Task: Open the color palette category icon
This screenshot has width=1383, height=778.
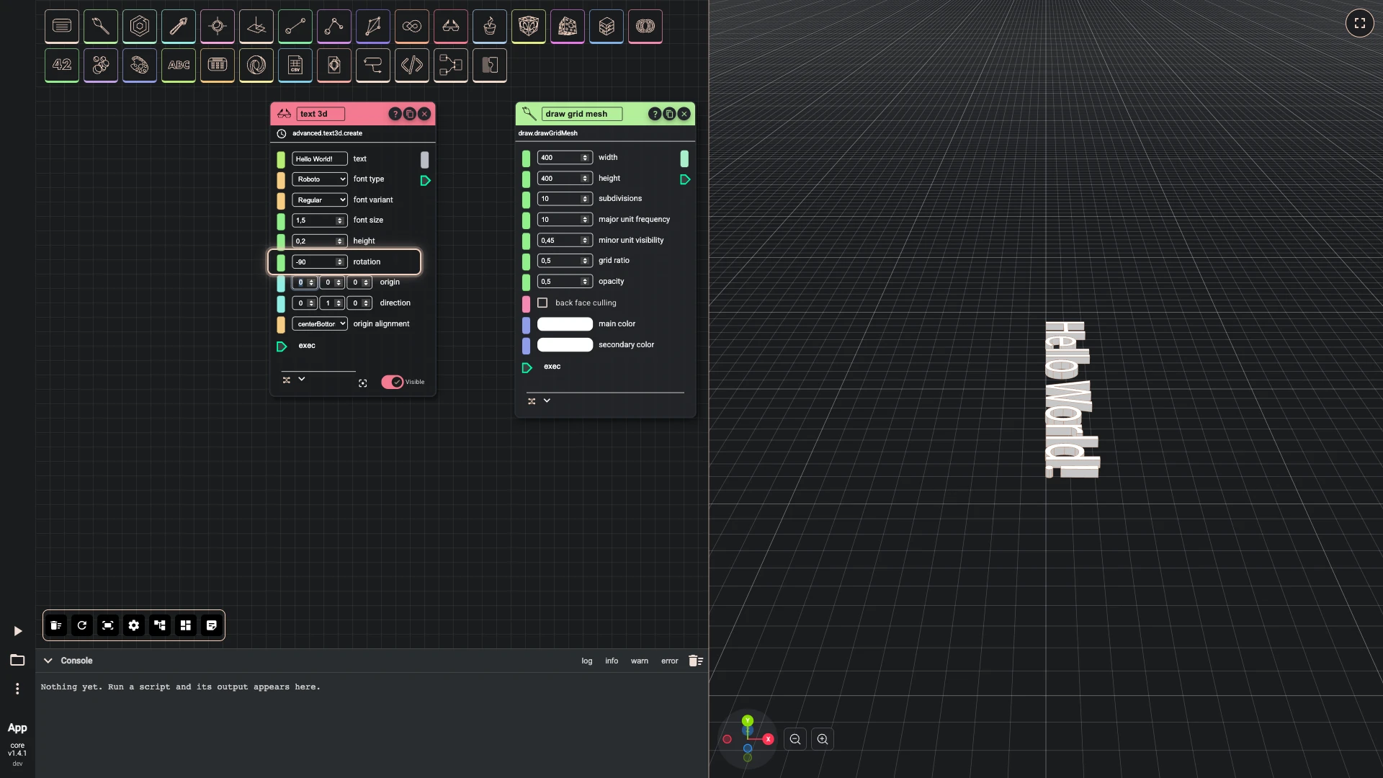Action: (x=140, y=66)
